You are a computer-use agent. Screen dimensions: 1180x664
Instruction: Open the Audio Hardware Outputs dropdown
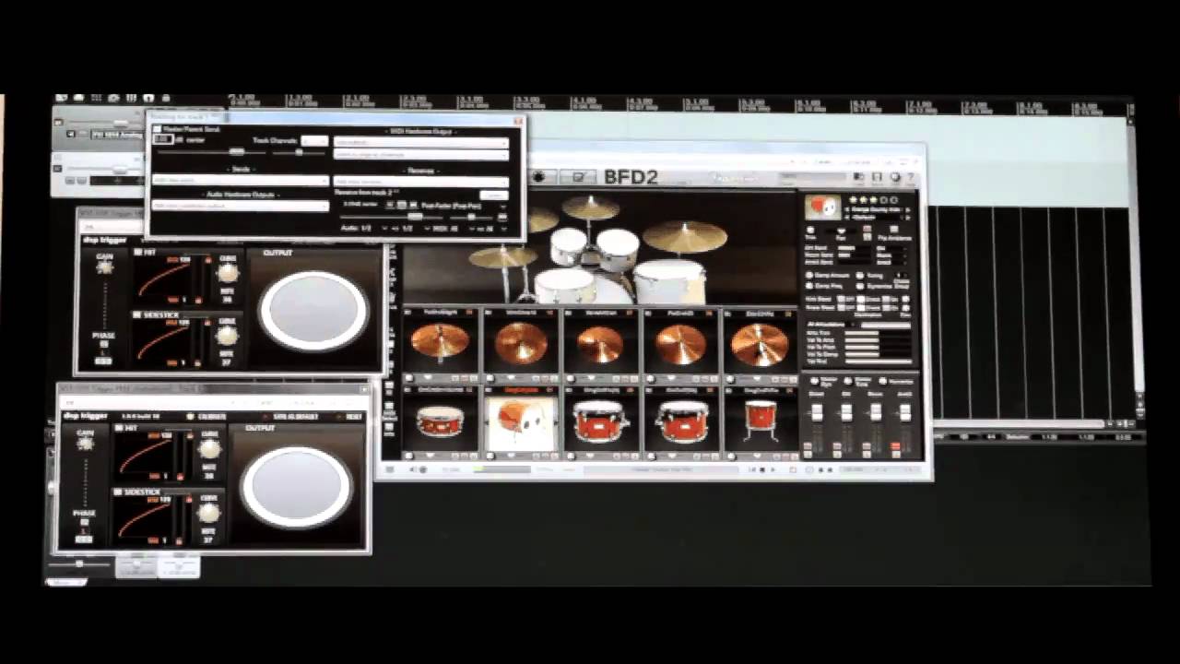241,205
